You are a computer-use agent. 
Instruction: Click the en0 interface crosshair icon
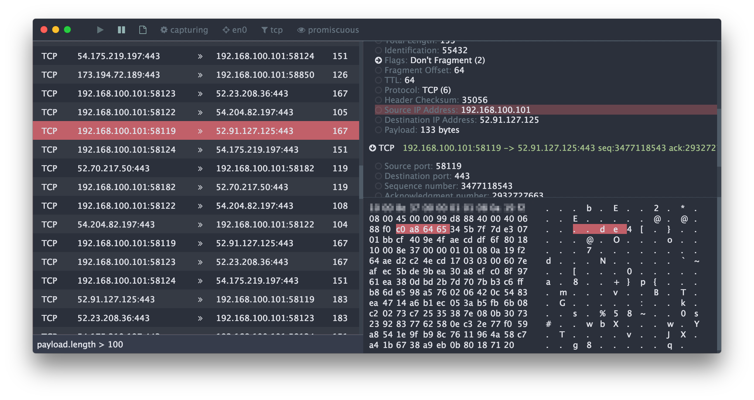226,30
